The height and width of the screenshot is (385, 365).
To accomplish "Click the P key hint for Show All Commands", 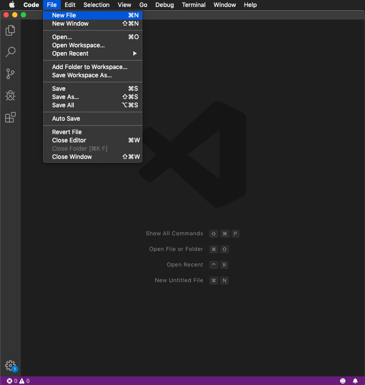I will tap(235, 233).
